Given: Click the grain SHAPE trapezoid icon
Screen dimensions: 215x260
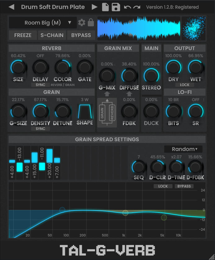Looking at the screenshot, I should click(x=85, y=111).
